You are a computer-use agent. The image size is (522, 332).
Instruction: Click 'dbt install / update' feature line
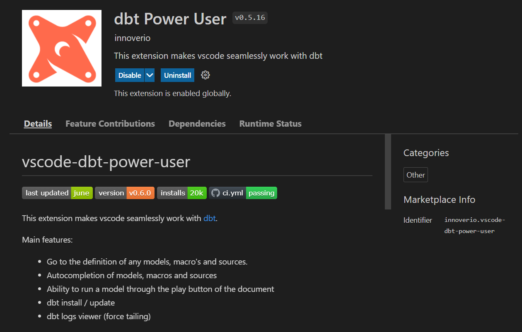pyautogui.click(x=81, y=303)
